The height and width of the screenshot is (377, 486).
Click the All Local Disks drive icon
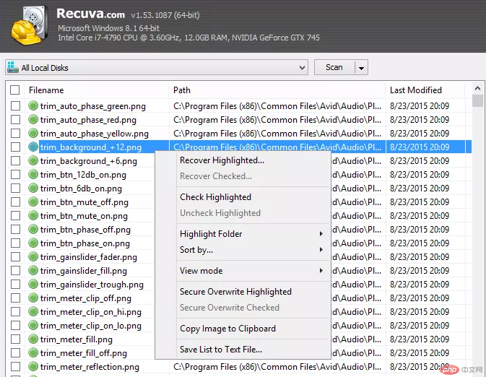[x=13, y=67]
